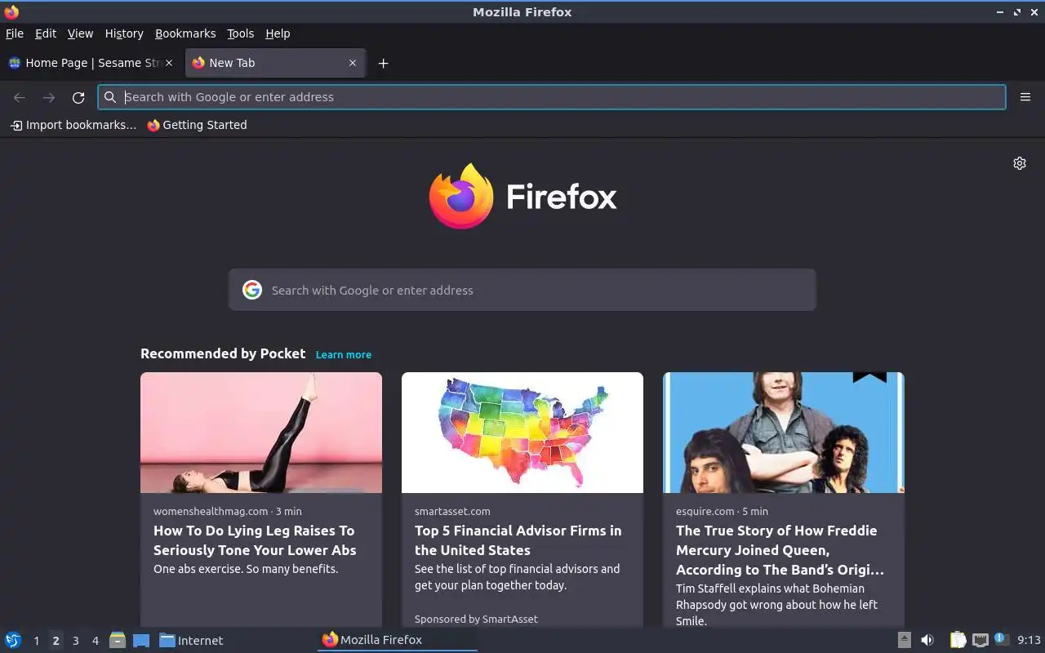
Task: Click the update notification icon in the tray
Action: tap(1001, 639)
